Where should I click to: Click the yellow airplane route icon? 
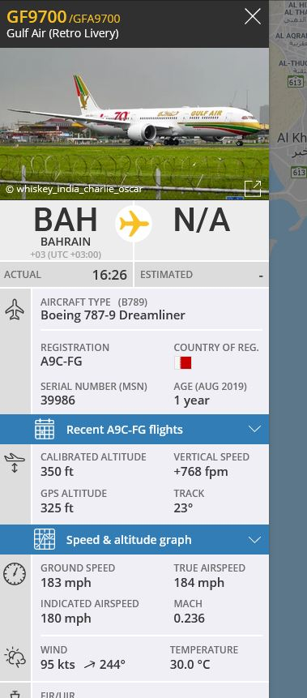coord(134,224)
